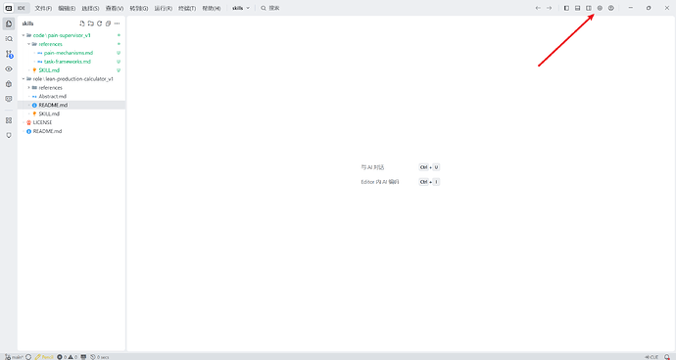This screenshot has width=676, height=360.
Task: Click the new file icon in the skills header
Action: [x=82, y=23]
